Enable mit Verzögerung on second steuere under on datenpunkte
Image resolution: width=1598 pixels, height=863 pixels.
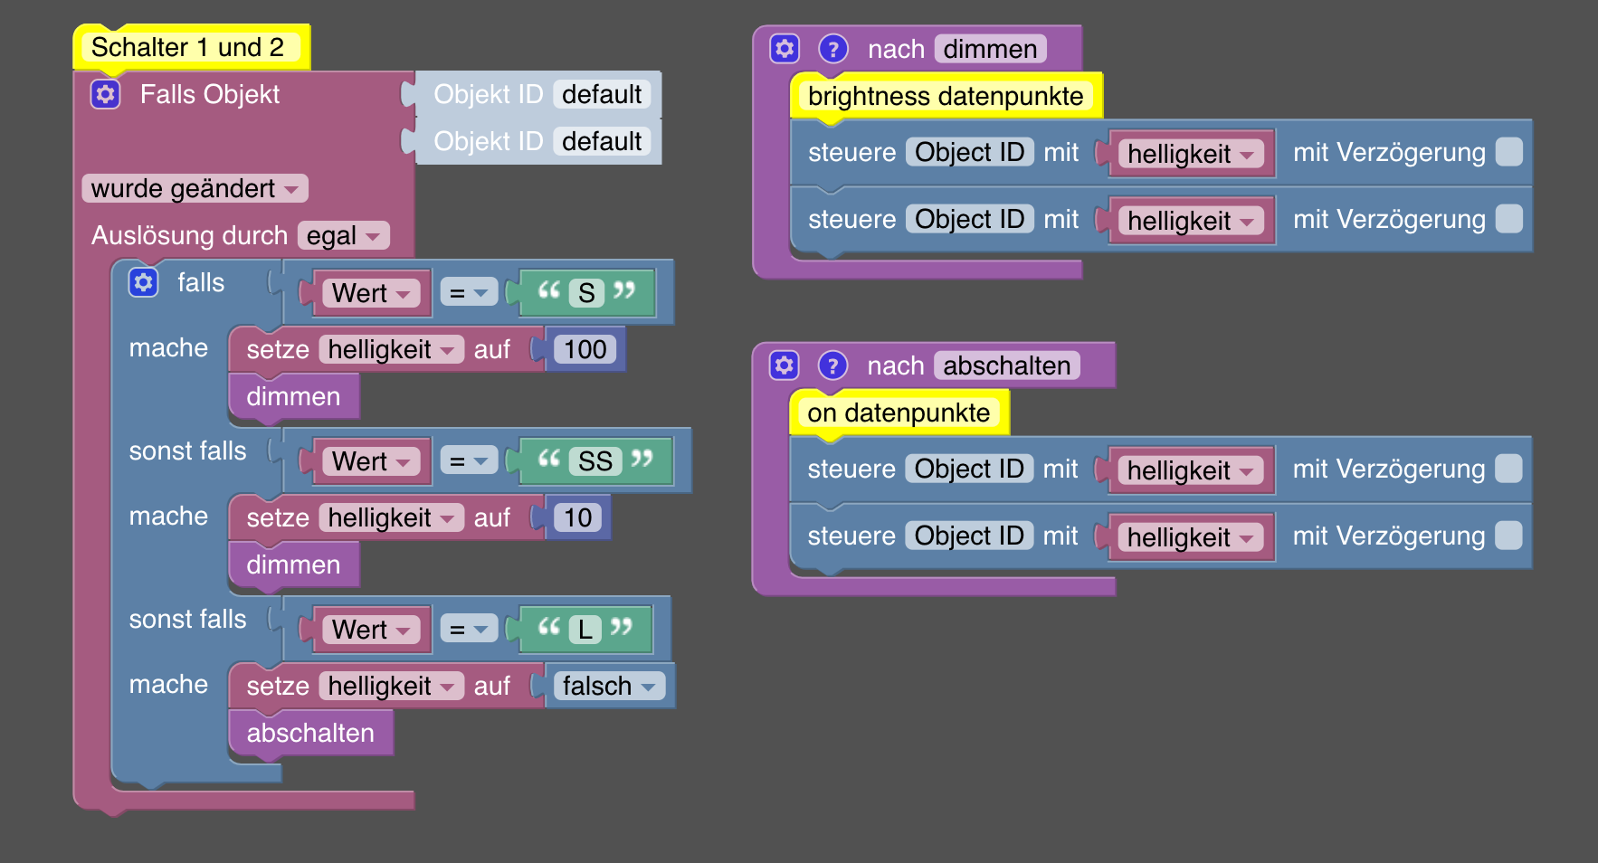pyautogui.click(x=1508, y=536)
